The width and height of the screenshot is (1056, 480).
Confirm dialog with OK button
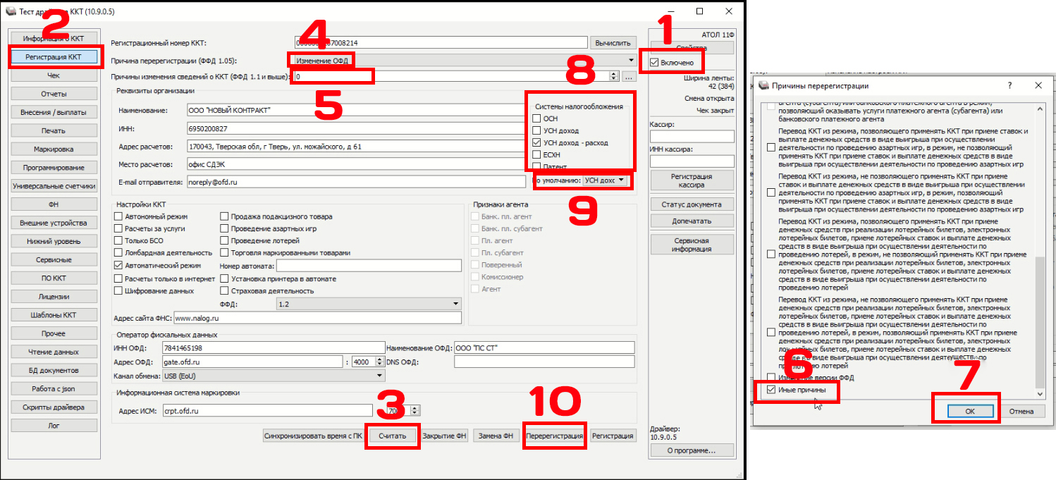click(x=969, y=411)
